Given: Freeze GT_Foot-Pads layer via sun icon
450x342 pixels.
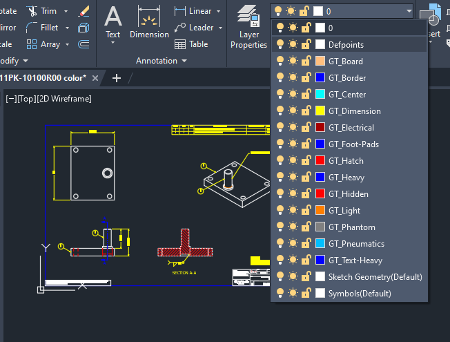Looking at the screenshot, I should [293, 144].
